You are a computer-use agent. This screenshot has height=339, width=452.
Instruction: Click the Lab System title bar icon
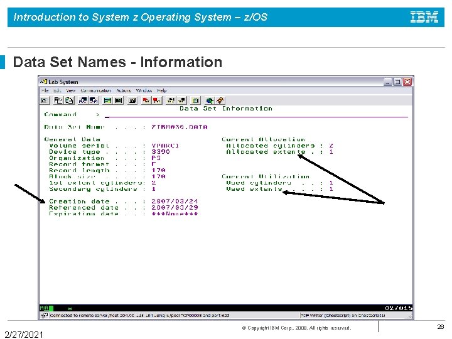pos(43,82)
